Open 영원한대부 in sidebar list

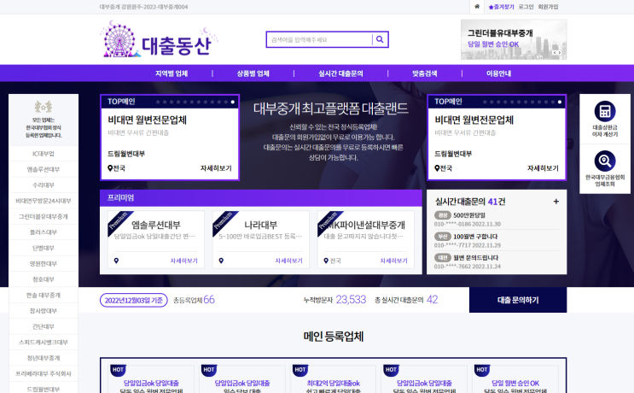click(x=44, y=263)
